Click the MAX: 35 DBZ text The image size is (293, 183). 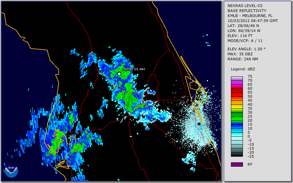click(240, 54)
